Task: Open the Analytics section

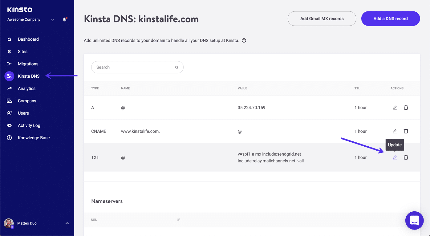Action: [26, 88]
